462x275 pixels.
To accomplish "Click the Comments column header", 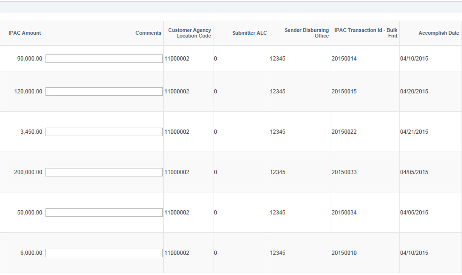I will click(x=148, y=33).
